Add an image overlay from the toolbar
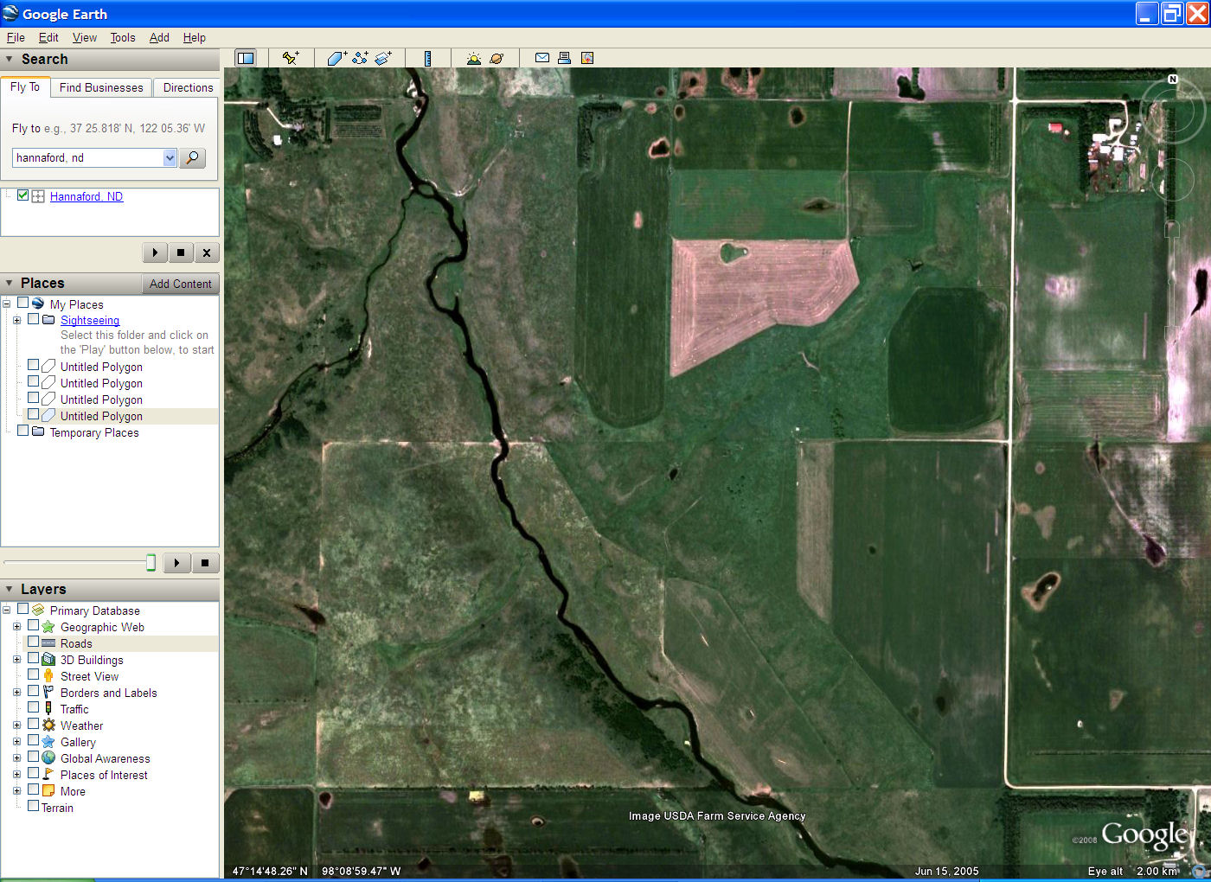Screen dimensions: 1211x882 click(383, 58)
